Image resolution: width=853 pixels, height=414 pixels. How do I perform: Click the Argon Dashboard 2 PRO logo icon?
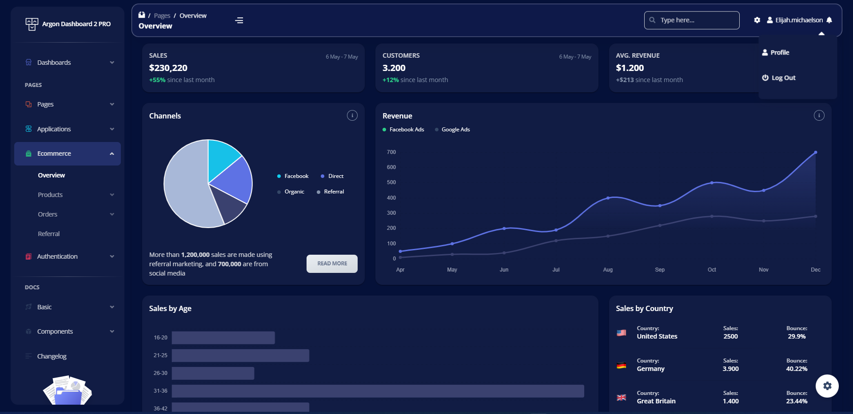point(31,24)
